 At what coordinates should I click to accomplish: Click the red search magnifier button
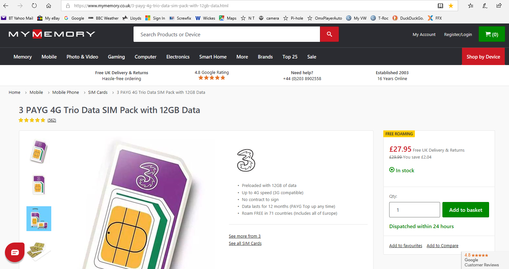pos(329,34)
